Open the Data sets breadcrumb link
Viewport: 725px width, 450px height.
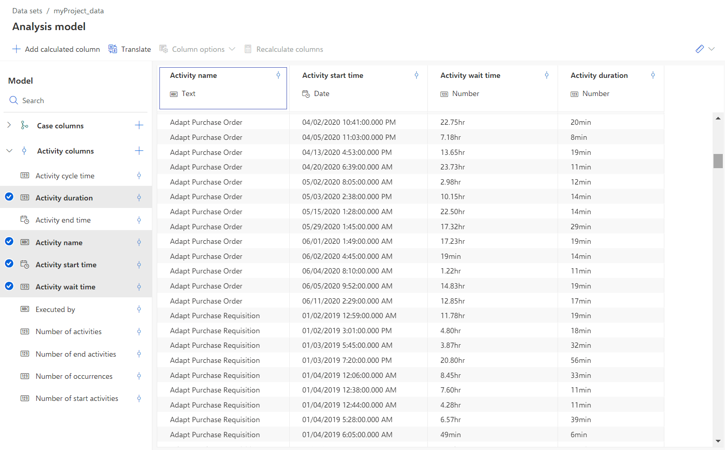(x=27, y=11)
